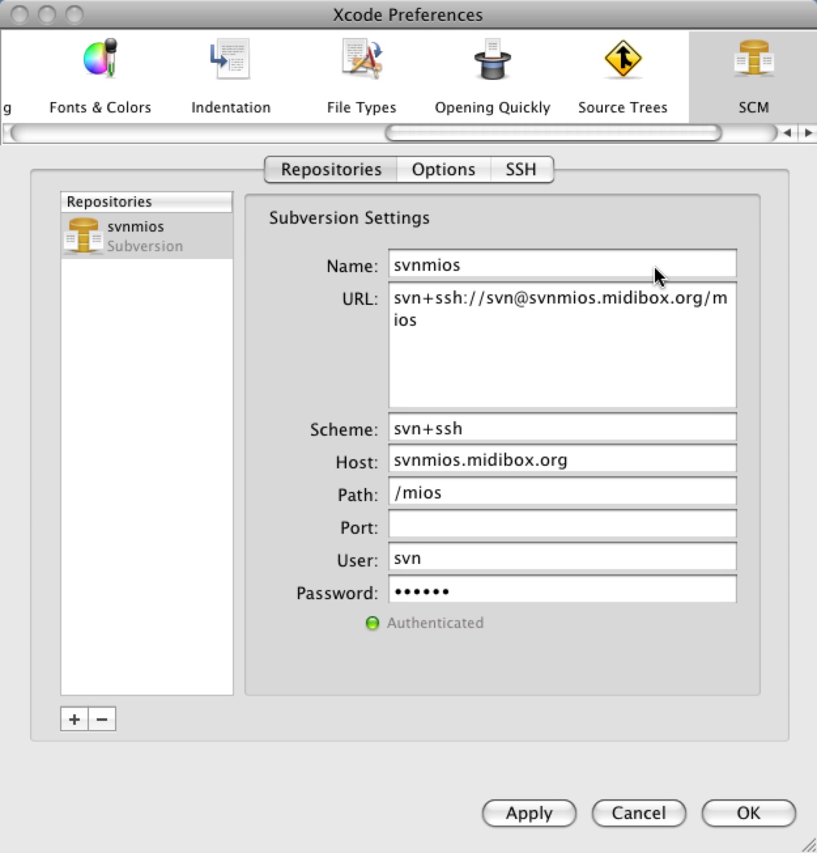Click in the User field
Viewport: 817px width, 853px height.
[562, 558]
